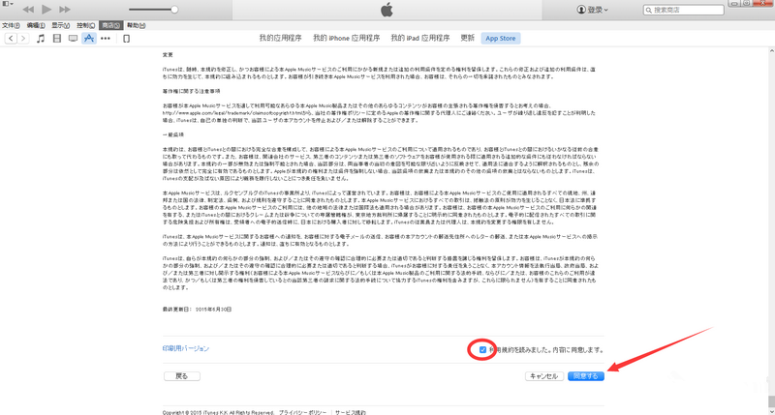Click the volume slider knob
The width and height of the screenshot is (775, 415).
point(174,10)
